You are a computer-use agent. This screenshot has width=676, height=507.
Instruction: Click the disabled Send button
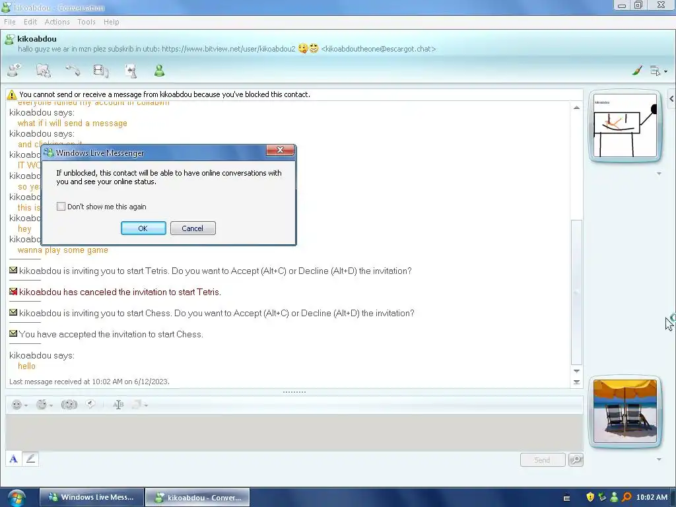(543, 459)
